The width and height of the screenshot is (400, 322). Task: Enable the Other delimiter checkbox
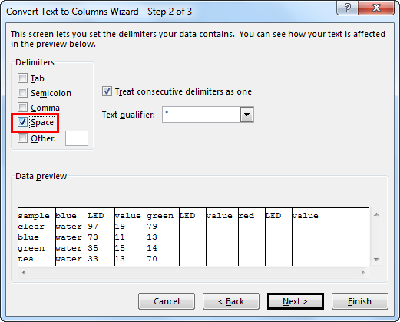click(22, 138)
